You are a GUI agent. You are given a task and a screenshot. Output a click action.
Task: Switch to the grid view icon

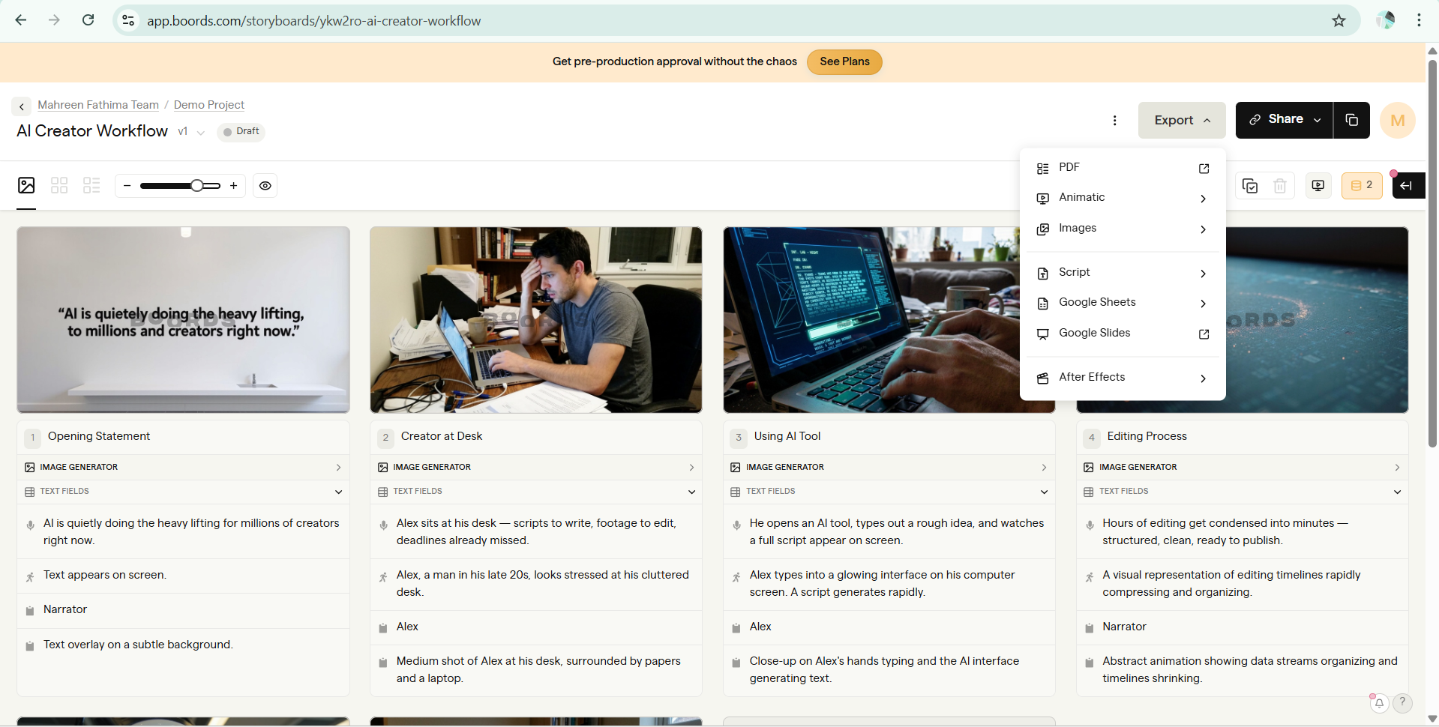(x=59, y=185)
